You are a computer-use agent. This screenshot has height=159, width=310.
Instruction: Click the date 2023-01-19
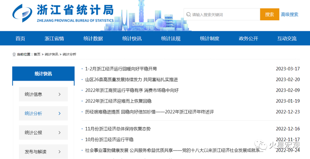(288, 101)
